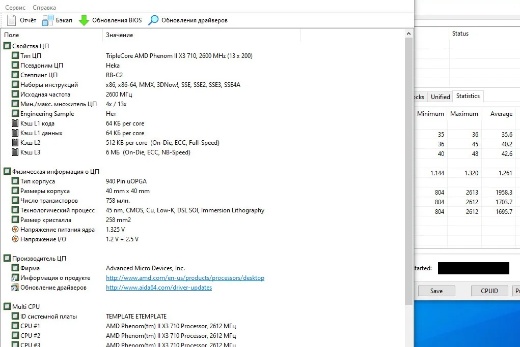Click the Save button

pos(436,291)
